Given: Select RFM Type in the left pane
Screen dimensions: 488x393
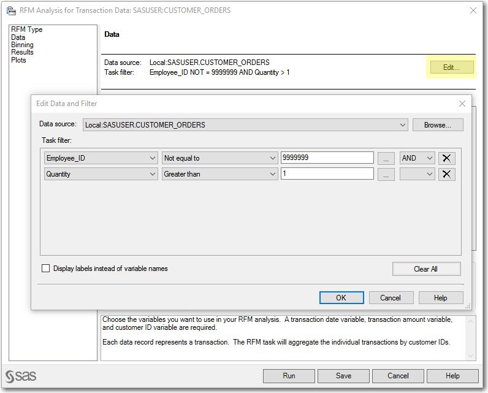Looking at the screenshot, I should coord(27,29).
